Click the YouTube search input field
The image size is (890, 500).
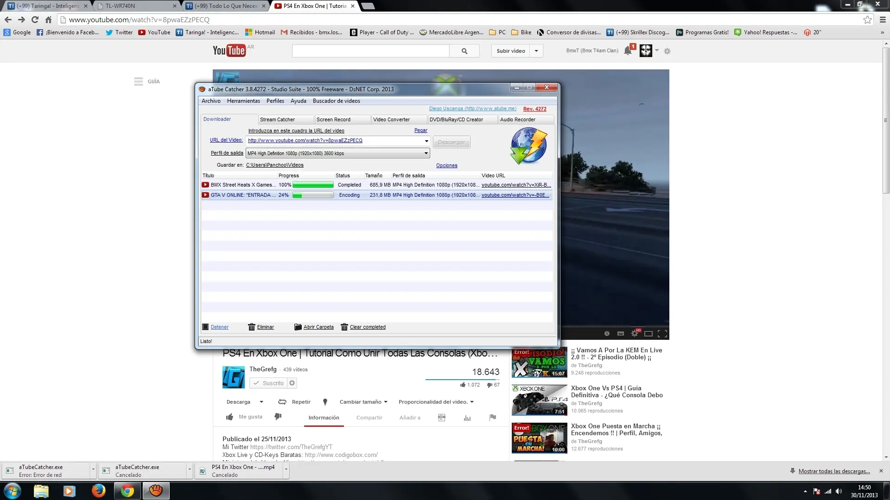pyautogui.click(x=371, y=51)
